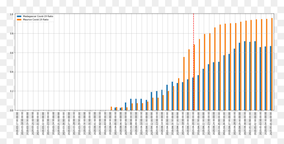This screenshot has width=284, height=144.
Task: Click the y-axis tick label 0.8
Action: click(12, 34)
